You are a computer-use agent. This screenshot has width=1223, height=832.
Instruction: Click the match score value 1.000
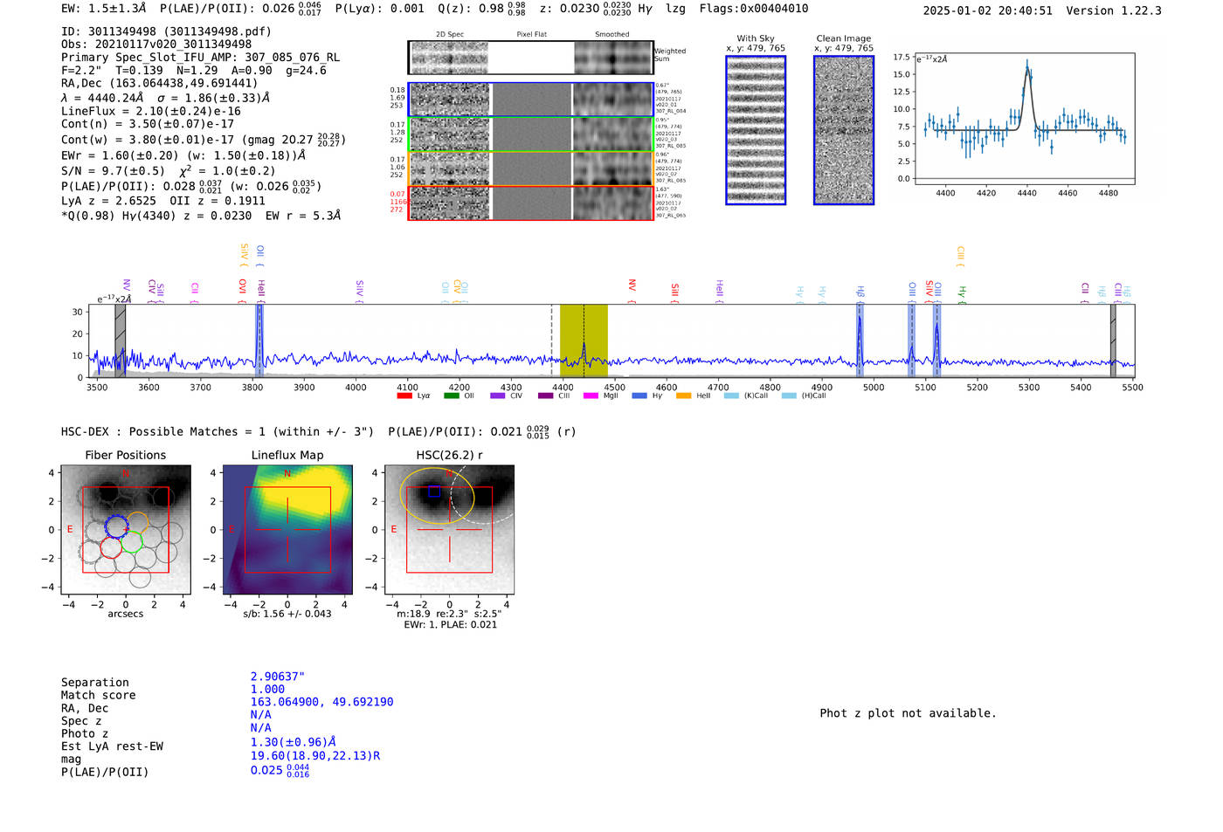[267, 690]
